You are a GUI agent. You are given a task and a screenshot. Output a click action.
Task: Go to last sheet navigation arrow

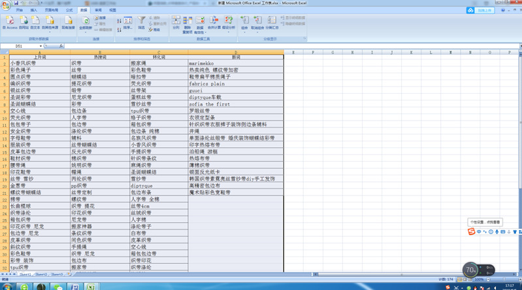tap(14, 274)
